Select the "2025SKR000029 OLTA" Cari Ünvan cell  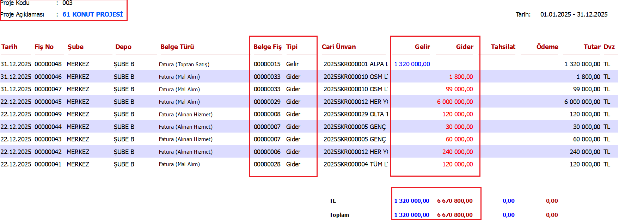pos(355,114)
